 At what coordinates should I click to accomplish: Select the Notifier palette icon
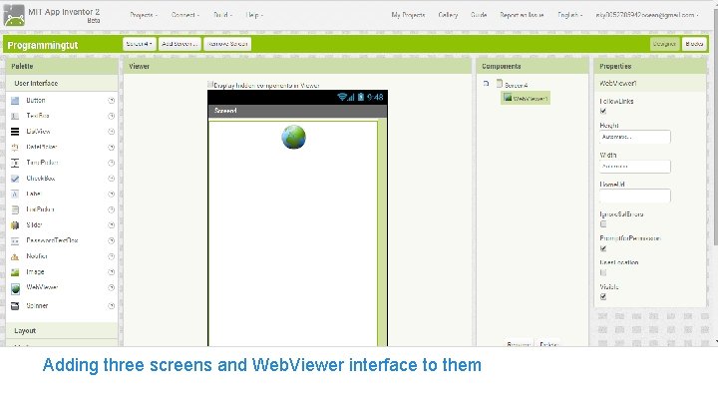tap(15, 256)
